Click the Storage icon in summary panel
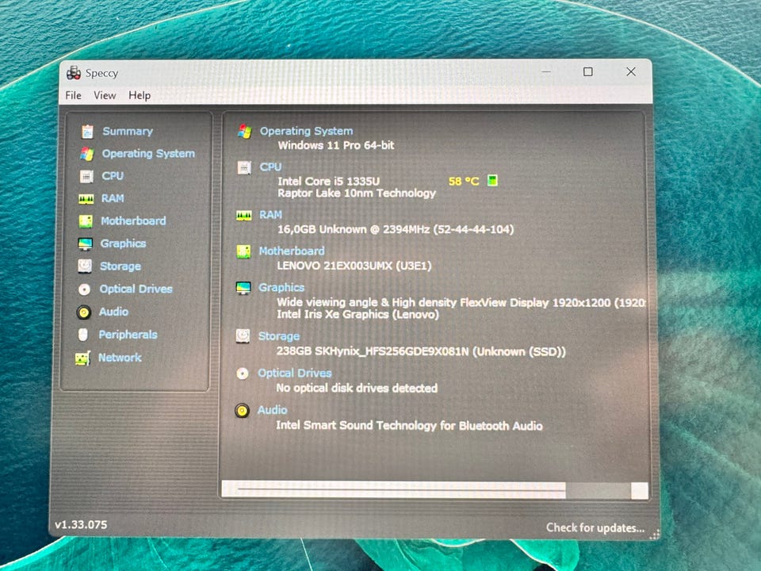 tap(243, 336)
